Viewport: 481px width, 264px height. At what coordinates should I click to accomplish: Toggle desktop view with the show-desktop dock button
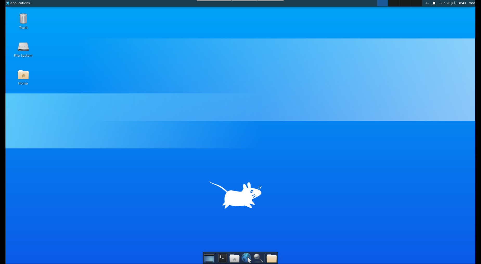(x=209, y=258)
